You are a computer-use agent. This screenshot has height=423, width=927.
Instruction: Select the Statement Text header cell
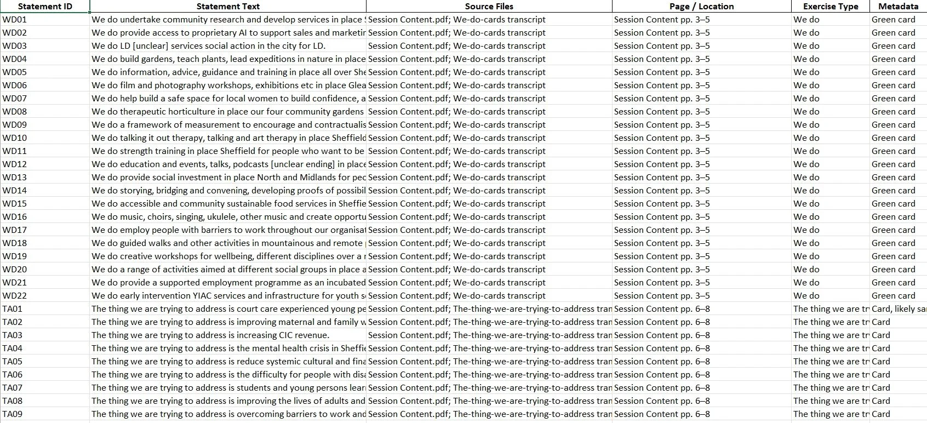click(x=228, y=7)
